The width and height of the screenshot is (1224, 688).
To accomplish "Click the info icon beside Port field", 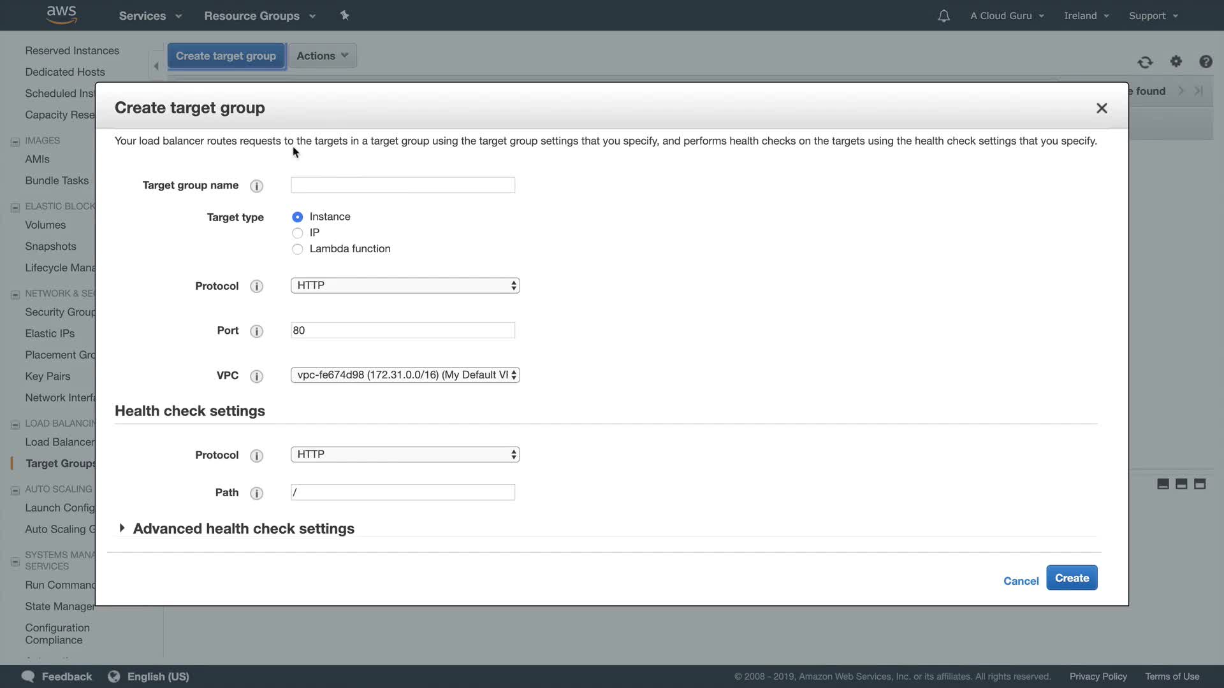I will click(256, 331).
